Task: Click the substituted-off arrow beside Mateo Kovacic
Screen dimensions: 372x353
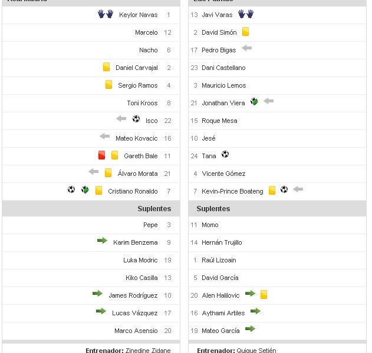Action: click(105, 136)
